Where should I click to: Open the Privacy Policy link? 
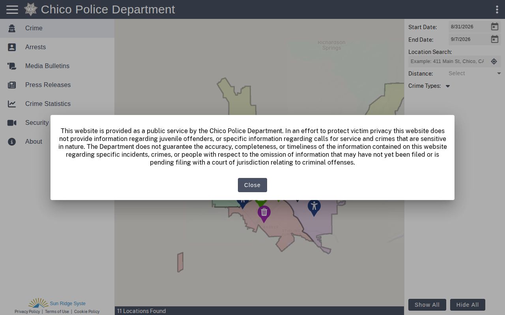point(27,311)
